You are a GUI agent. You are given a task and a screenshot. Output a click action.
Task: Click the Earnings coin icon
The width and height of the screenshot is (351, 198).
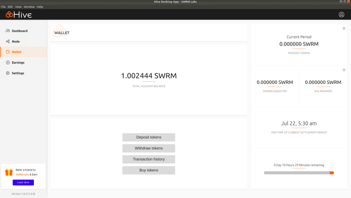(8, 63)
